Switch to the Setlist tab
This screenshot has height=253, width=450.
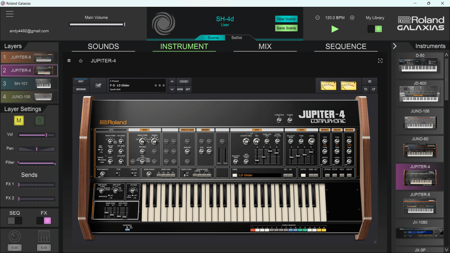click(237, 37)
